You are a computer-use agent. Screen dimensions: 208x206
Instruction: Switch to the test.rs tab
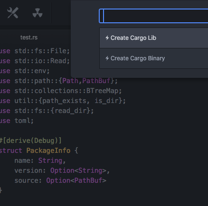29,37
